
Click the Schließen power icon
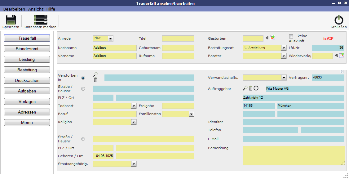tap(338, 20)
